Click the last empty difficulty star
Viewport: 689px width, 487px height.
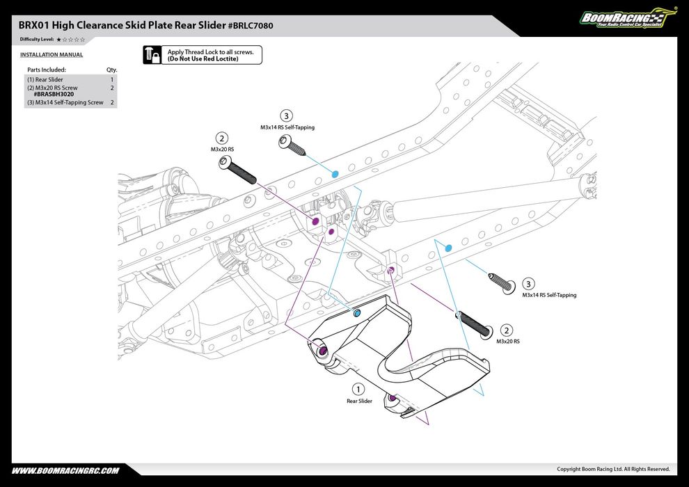click(83, 40)
